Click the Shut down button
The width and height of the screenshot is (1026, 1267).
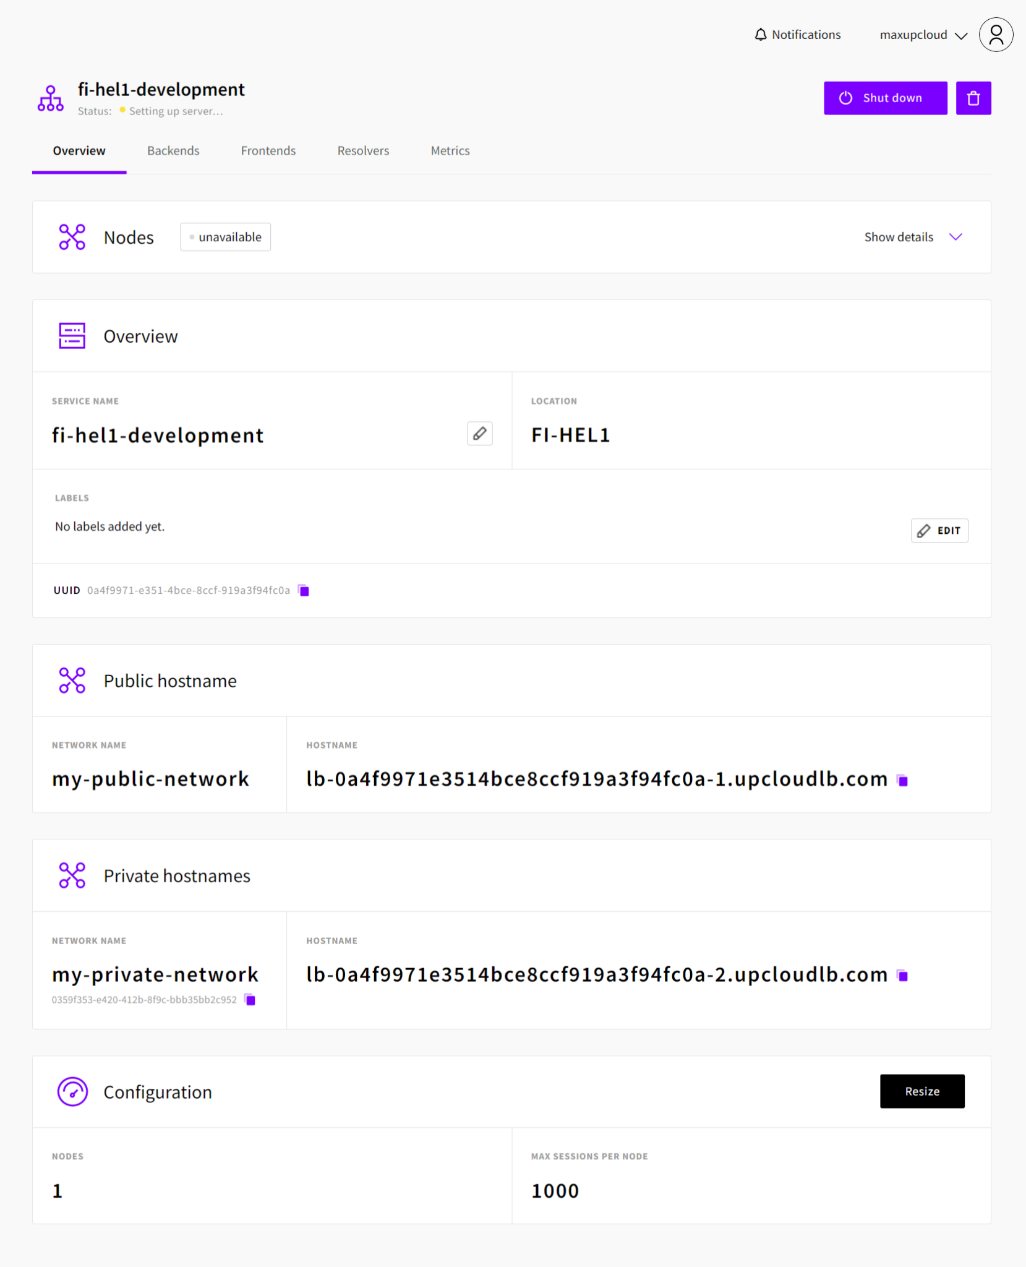coord(886,98)
